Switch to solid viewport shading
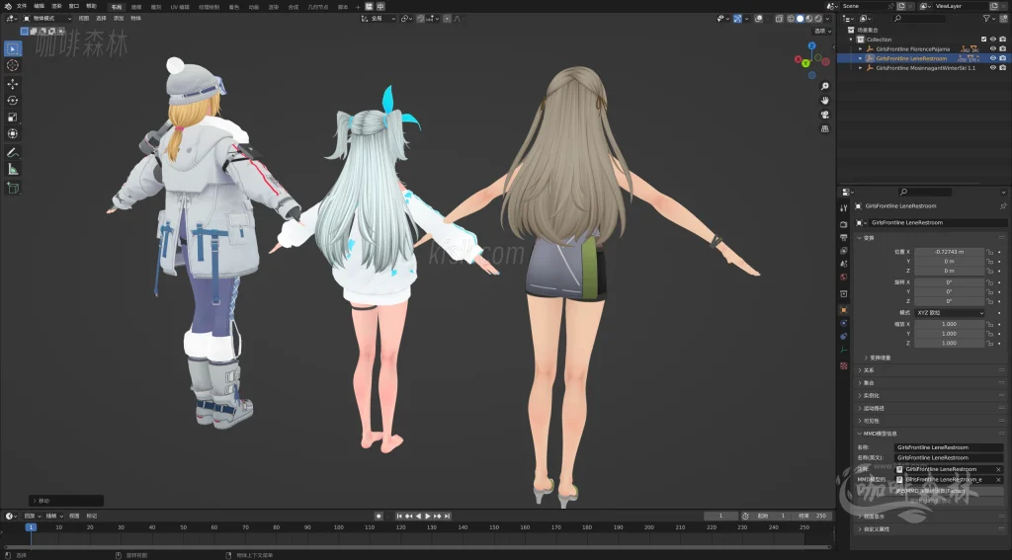Screen dimensions: 1012x560 pos(801,19)
